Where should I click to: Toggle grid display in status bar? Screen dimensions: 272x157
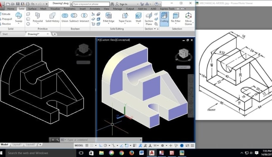87,146
